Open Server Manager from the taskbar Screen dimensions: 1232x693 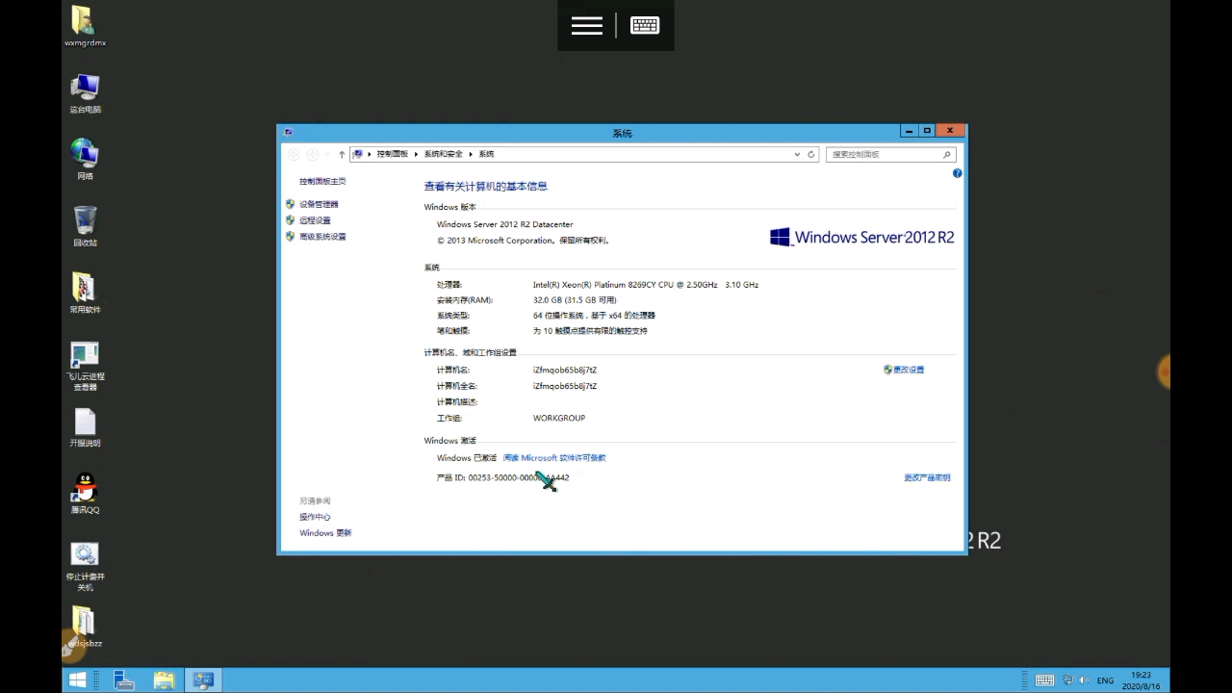point(124,680)
